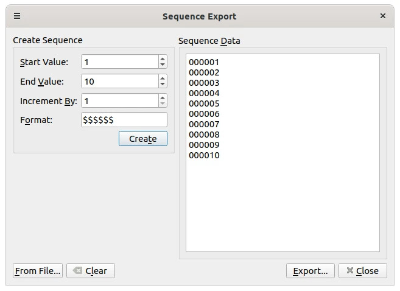This screenshot has height=291, width=400.
Task: Click the Start Value input field
Action: [119, 62]
